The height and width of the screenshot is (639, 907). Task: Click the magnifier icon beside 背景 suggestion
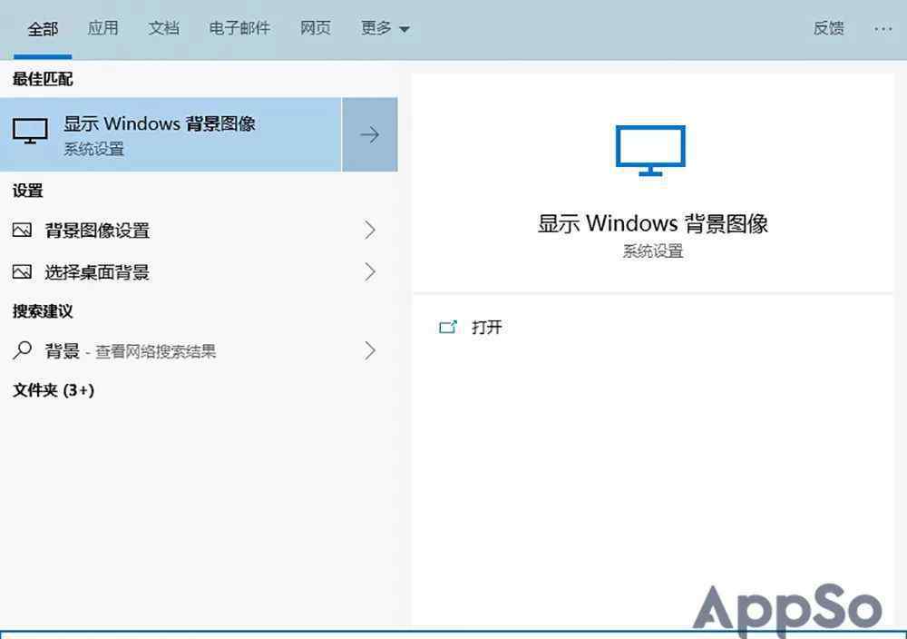tap(22, 350)
